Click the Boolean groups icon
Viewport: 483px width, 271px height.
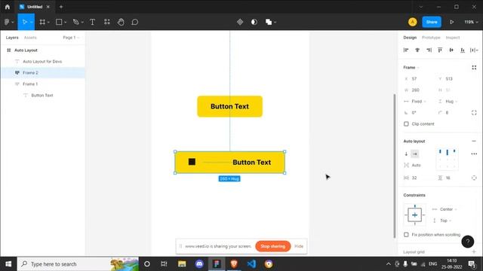point(269,22)
